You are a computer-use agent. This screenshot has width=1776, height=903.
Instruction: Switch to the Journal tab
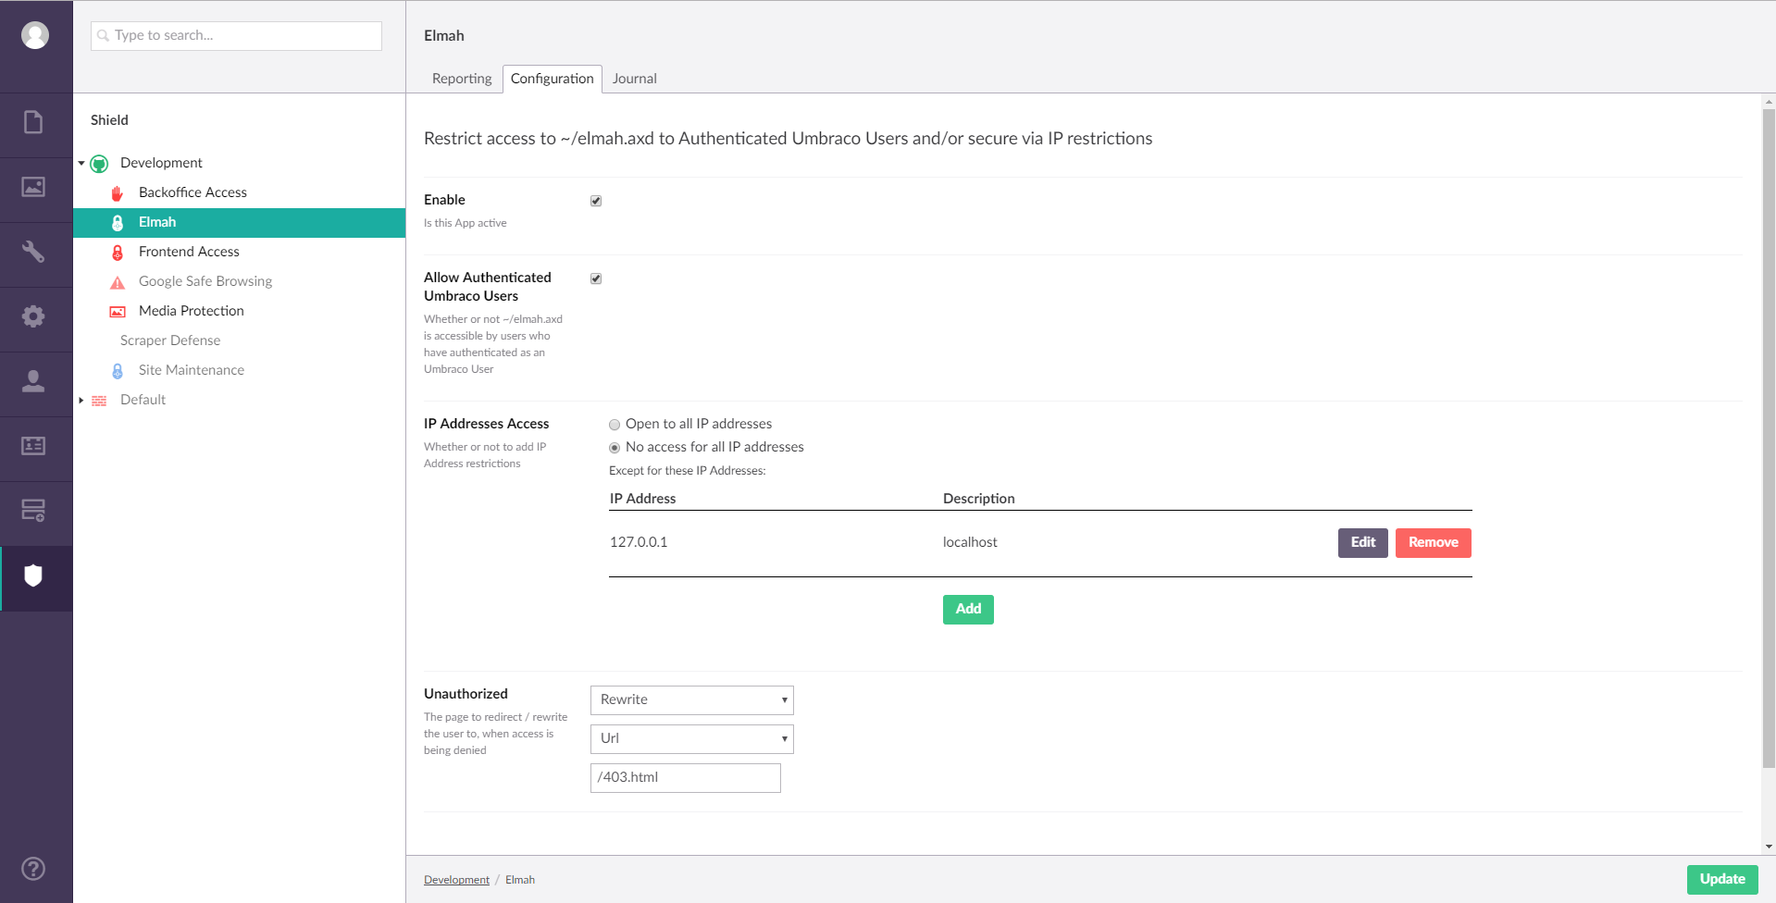point(635,79)
